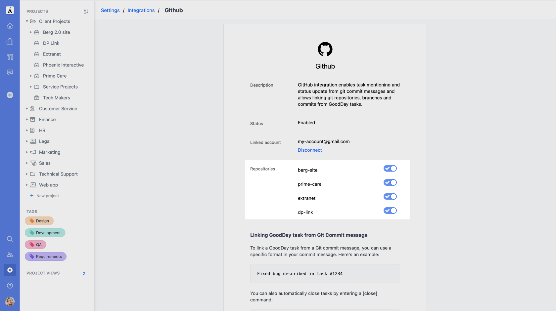This screenshot has width=556, height=311.
Task: Click the commit example code block
Action: 325,274
